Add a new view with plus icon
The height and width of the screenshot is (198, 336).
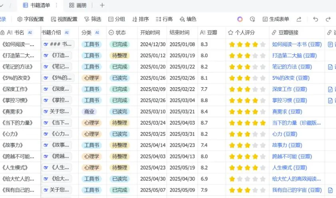(102, 5)
